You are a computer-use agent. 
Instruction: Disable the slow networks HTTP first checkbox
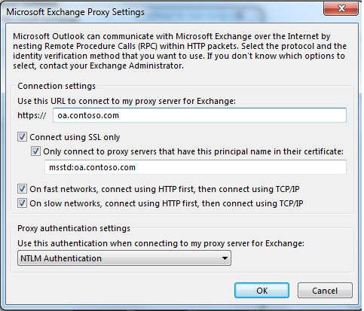pyautogui.click(x=22, y=203)
